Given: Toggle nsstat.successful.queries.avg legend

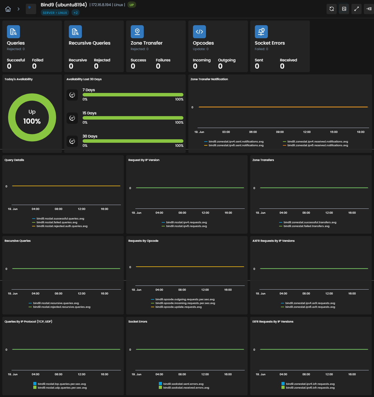Looking at the screenshot, I should tap(58, 219).
